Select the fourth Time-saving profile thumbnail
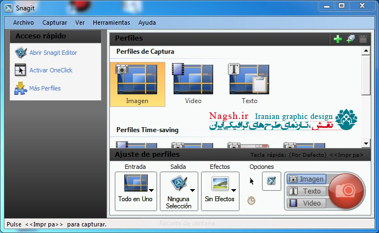The height and width of the screenshot is (233, 379). [304, 145]
